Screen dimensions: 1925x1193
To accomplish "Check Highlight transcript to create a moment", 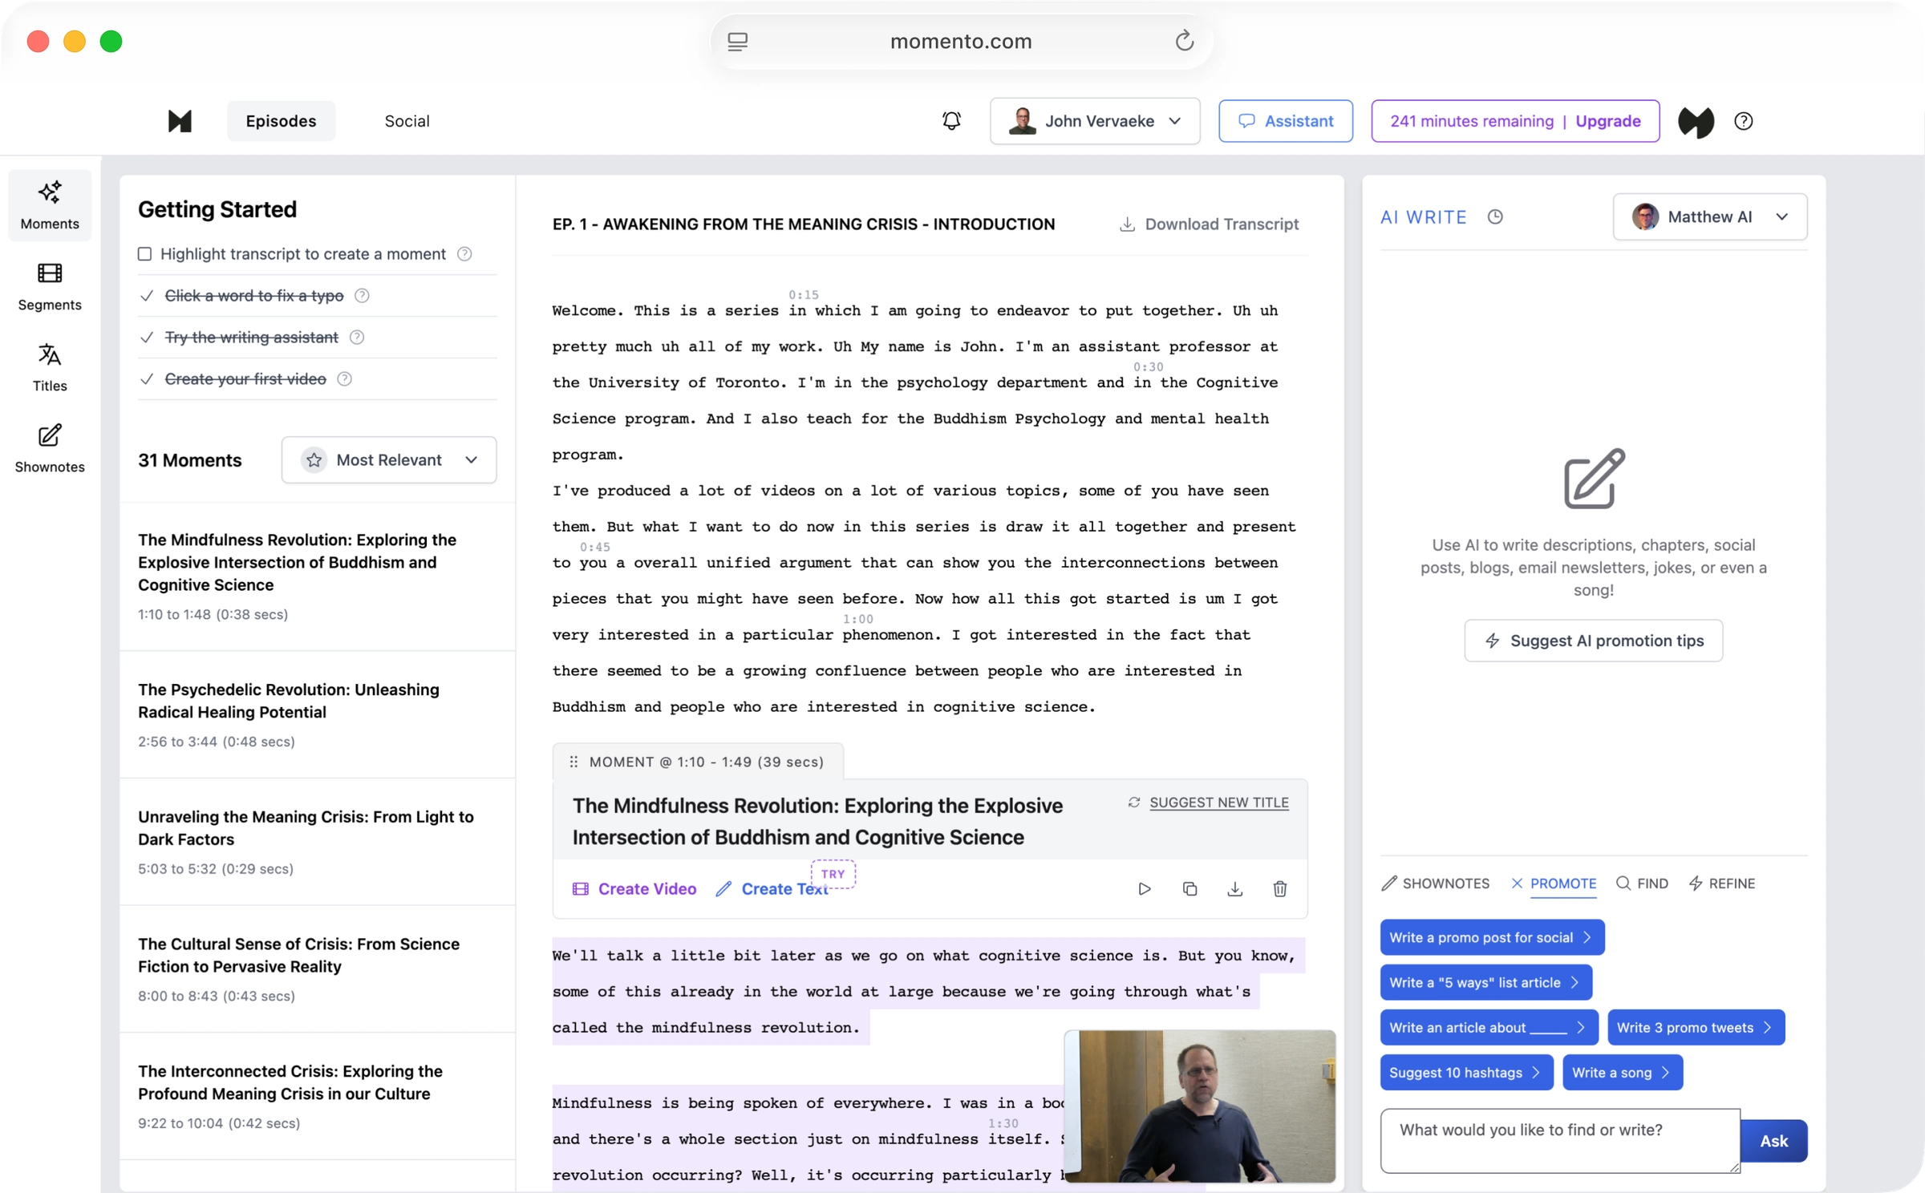I will click(x=145, y=254).
